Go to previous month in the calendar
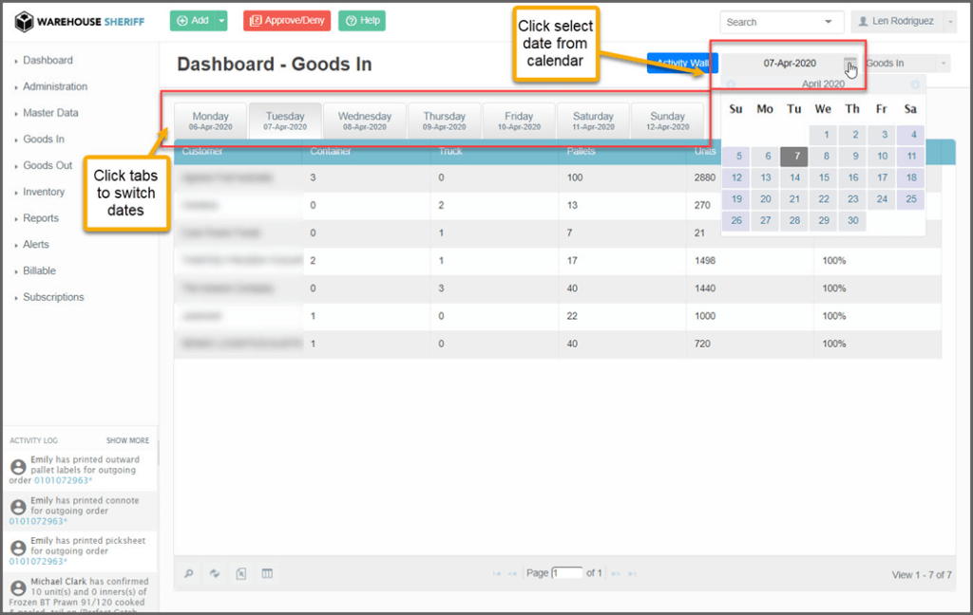 [731, 84]
